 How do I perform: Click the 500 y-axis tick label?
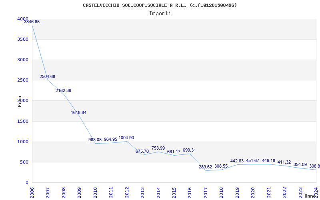24,162
